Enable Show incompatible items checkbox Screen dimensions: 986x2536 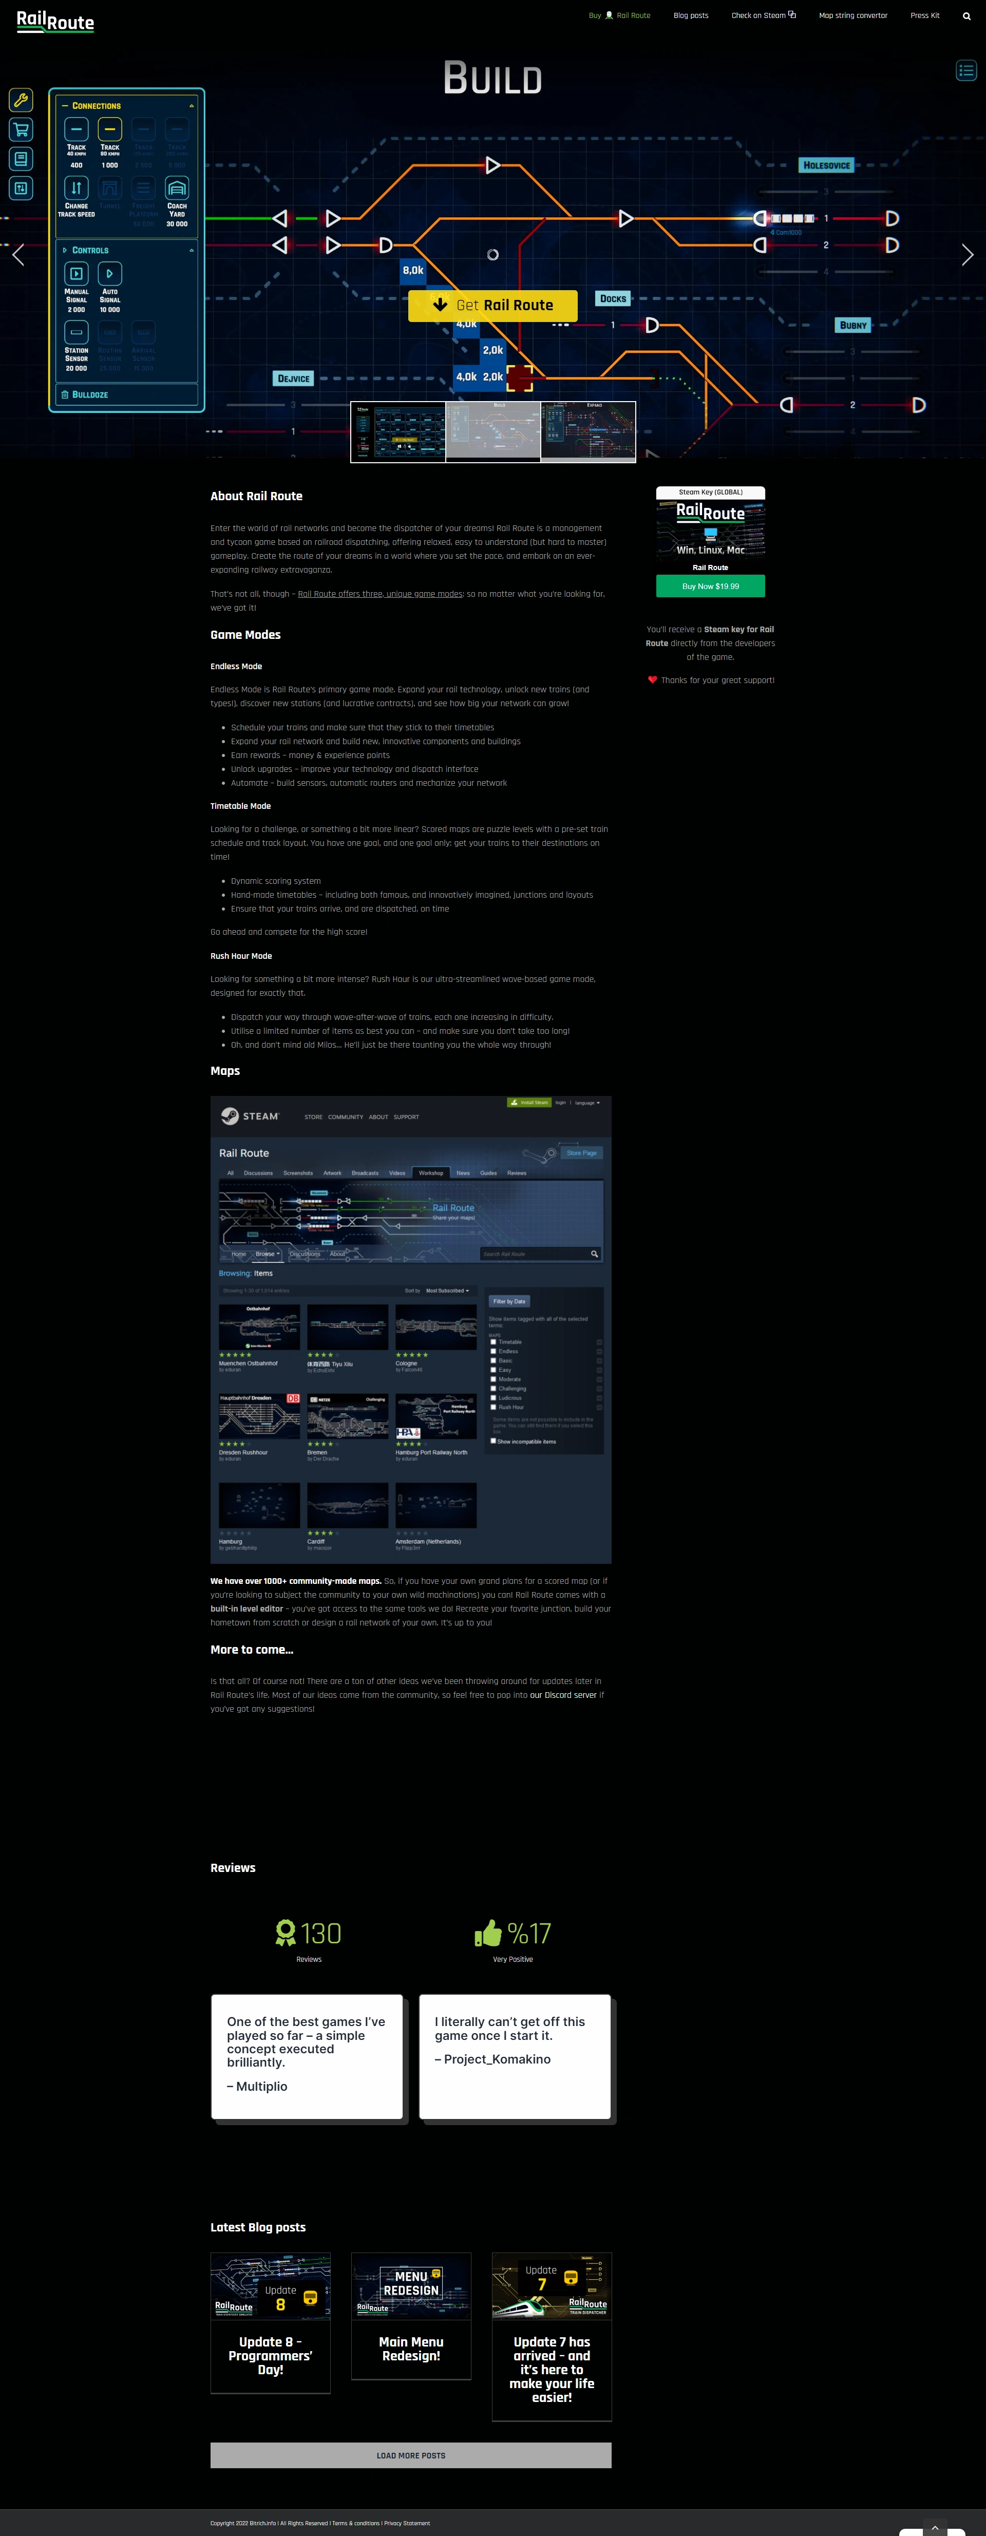pyautogui.click(x=493, y=1440)
